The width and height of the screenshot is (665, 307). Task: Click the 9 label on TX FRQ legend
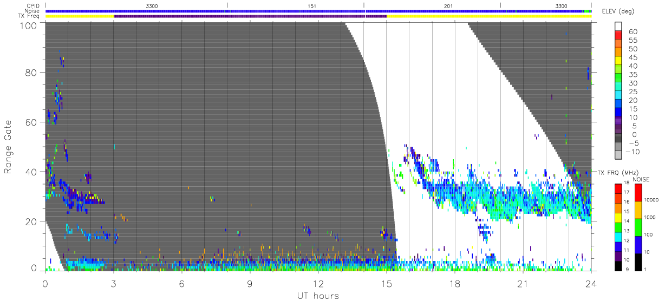(627, 270)
